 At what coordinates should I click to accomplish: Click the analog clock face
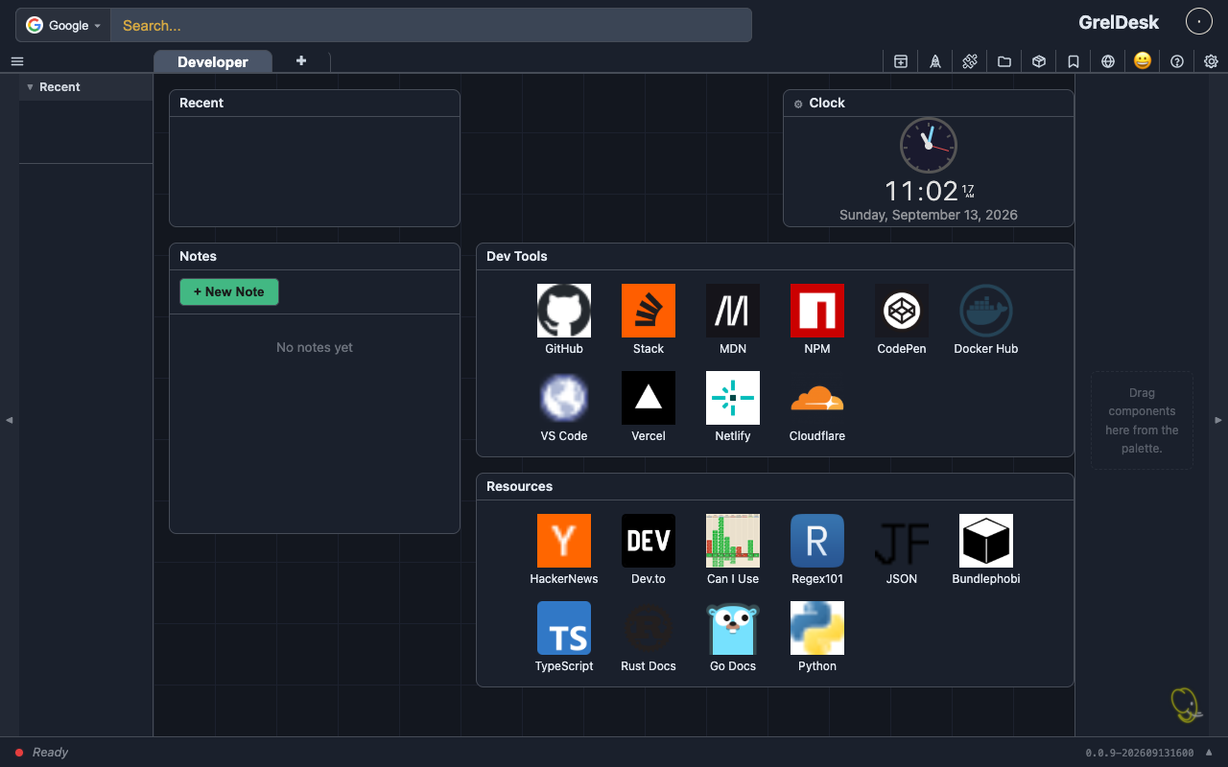pyautogui.click(x=929, y=146)
